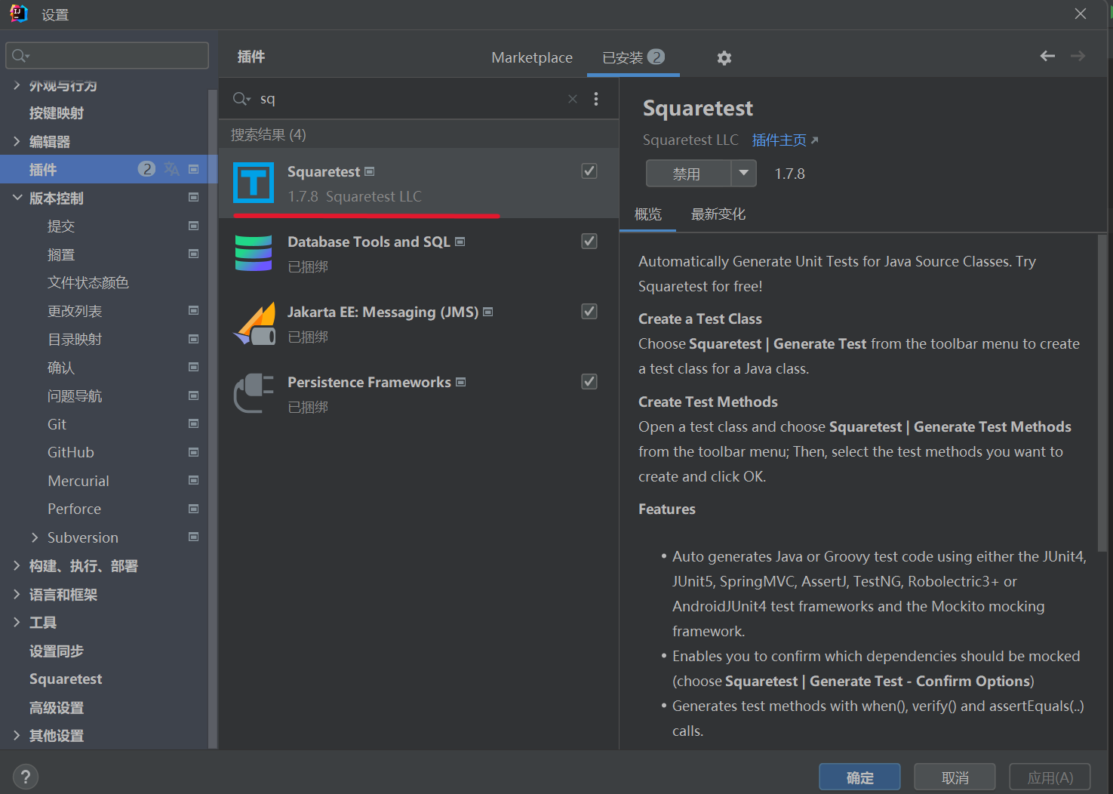Viewport: 1113px width, 794px height.
Task: Click the 取消 cancel button
Action: (955, 777)
